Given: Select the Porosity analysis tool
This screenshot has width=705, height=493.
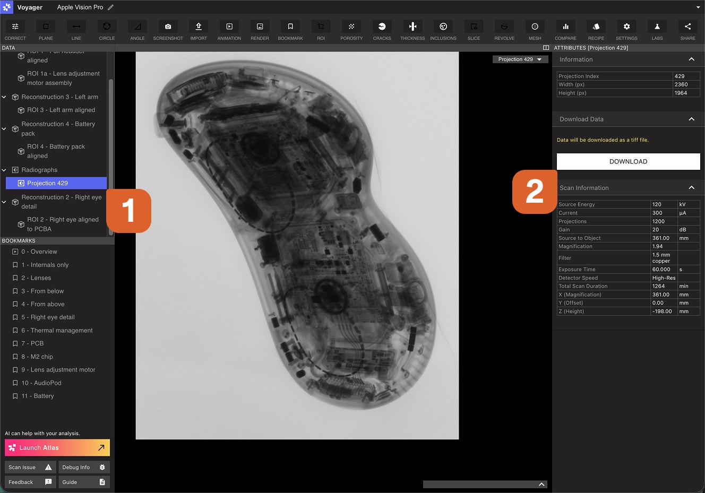Looking at the screenshot, I should pyautogui.click(x=351, y=27).
